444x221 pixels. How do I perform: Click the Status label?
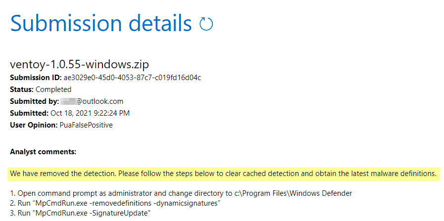tap(21, 89)
